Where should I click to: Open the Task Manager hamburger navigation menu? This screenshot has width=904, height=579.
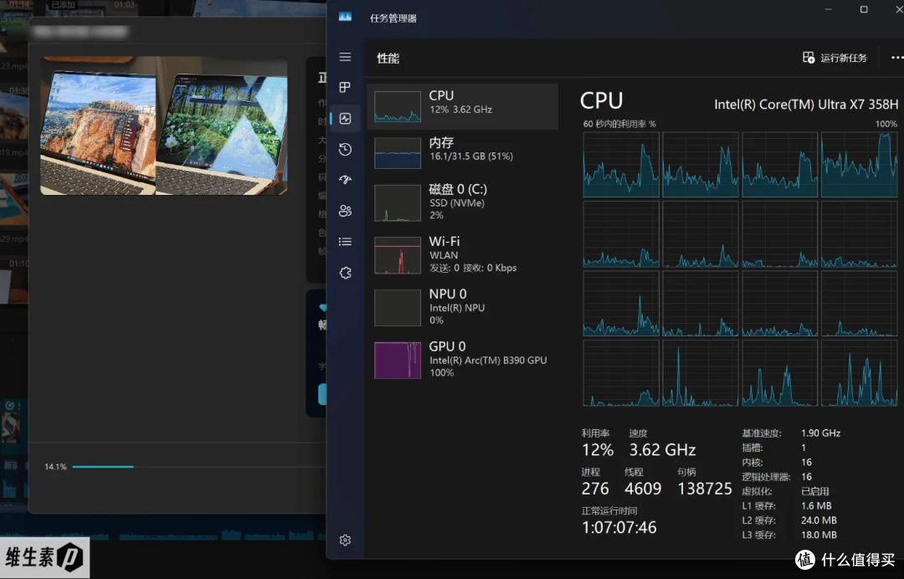tap(345, 57)
